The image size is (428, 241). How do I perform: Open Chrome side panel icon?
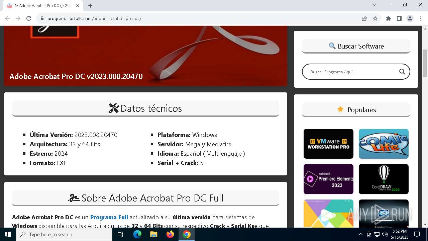[399, 18]
